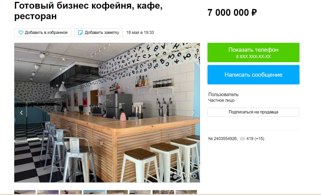Add listing with Добавить в избранное
The height and width of the screenshot is (195, 321).
(x=43, y=33)
